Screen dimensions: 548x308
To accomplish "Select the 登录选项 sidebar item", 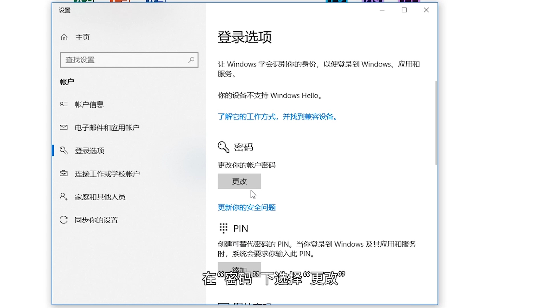I will (x=89, y=151).
